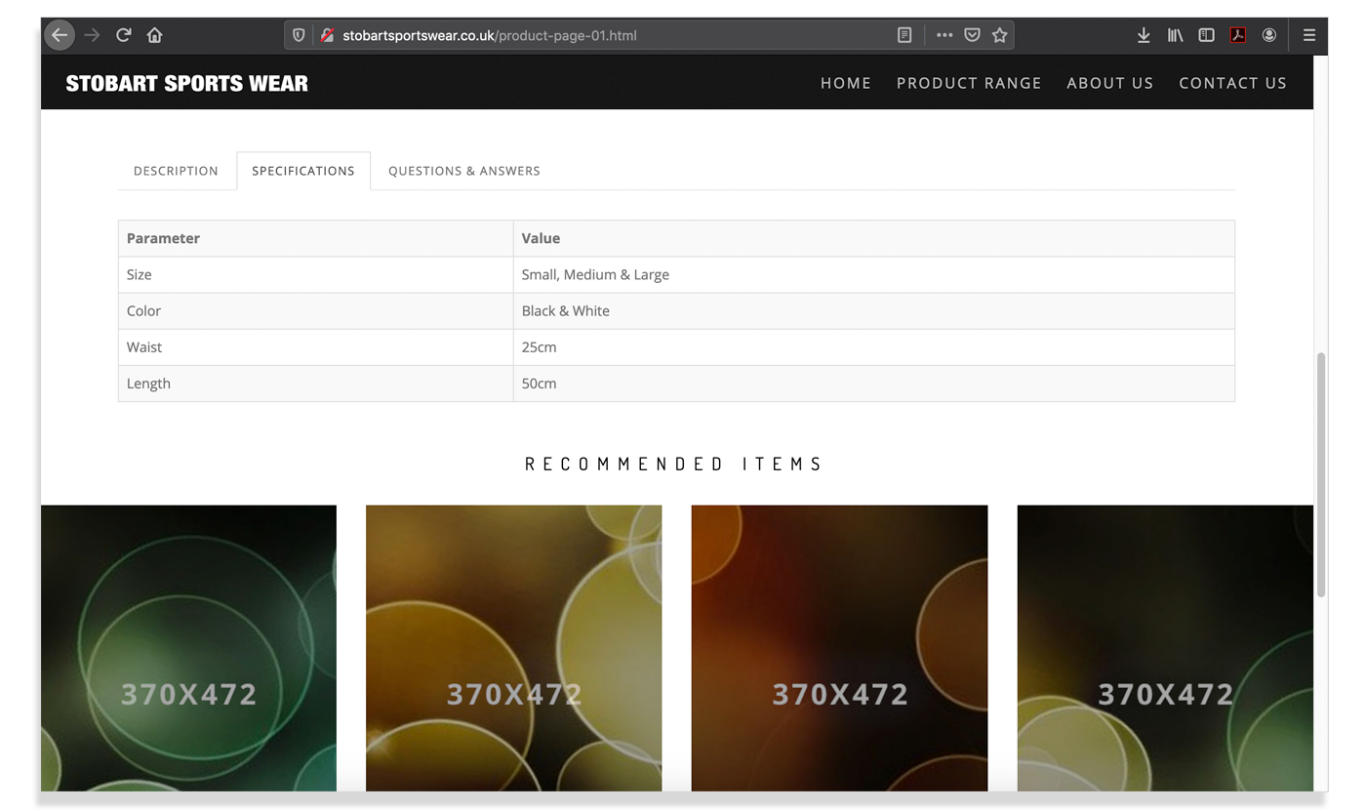
Task: Click the browser forward arrow button
Action: point(92,35)
